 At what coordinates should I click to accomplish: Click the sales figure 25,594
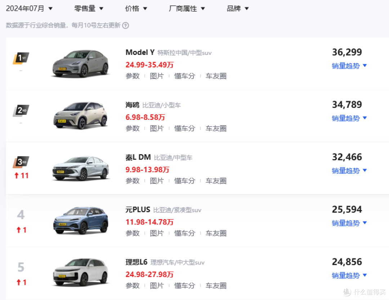tap(347, 209)
